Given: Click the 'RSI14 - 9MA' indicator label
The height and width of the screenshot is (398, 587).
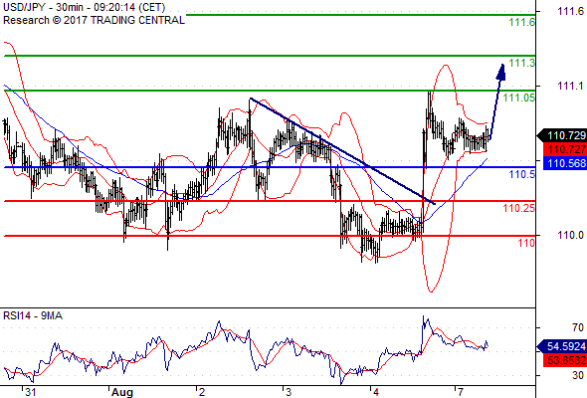Looking at the screenshot, I should coord(33,316).
